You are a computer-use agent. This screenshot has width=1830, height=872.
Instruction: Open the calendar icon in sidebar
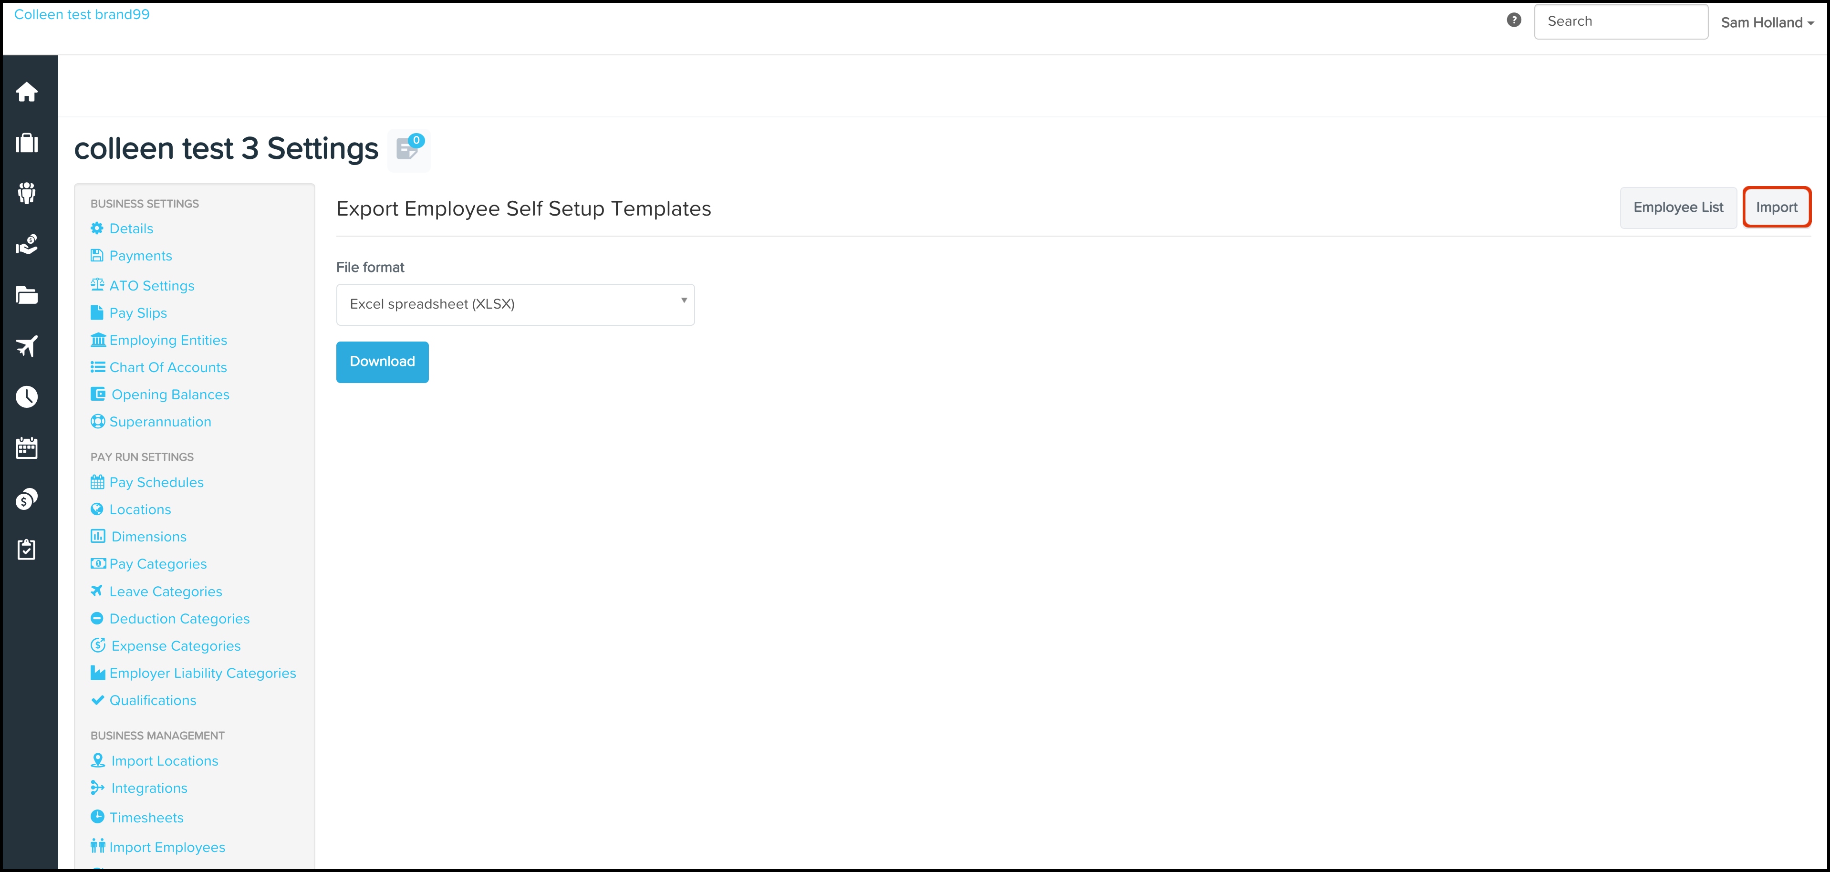[x=27, y=448]
